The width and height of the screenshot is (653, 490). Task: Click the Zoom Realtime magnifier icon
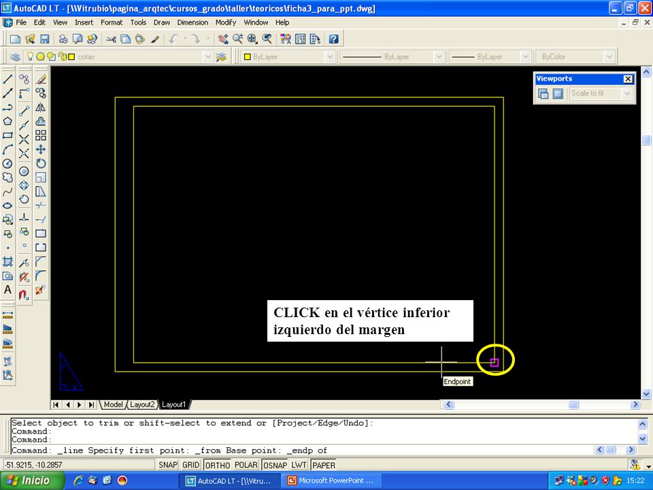point(238,39)
